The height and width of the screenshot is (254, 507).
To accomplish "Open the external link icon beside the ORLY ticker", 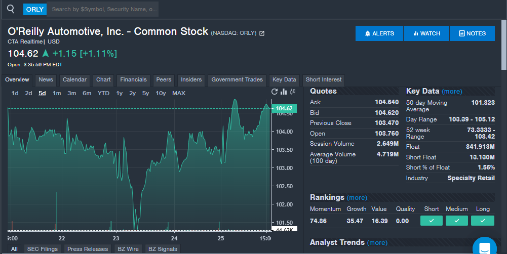I will pyautogui.click(x=262, y=33).
